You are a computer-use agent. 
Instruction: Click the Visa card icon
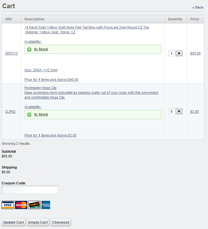point(8,205)
